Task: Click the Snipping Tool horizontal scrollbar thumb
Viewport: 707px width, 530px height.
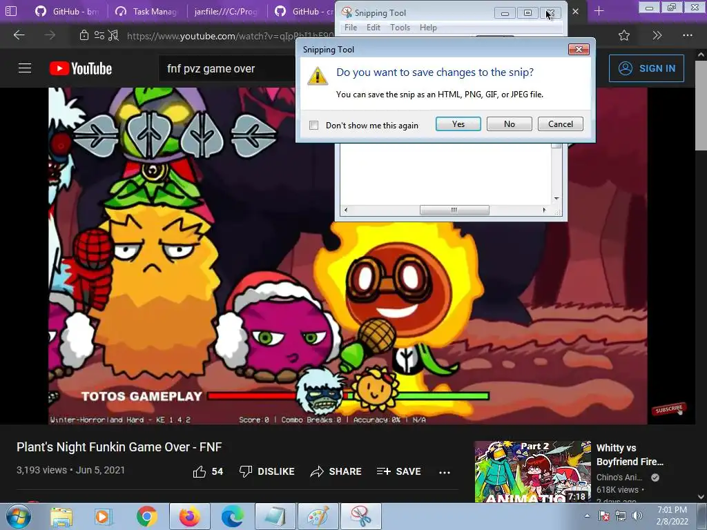Action: point(454,210)
